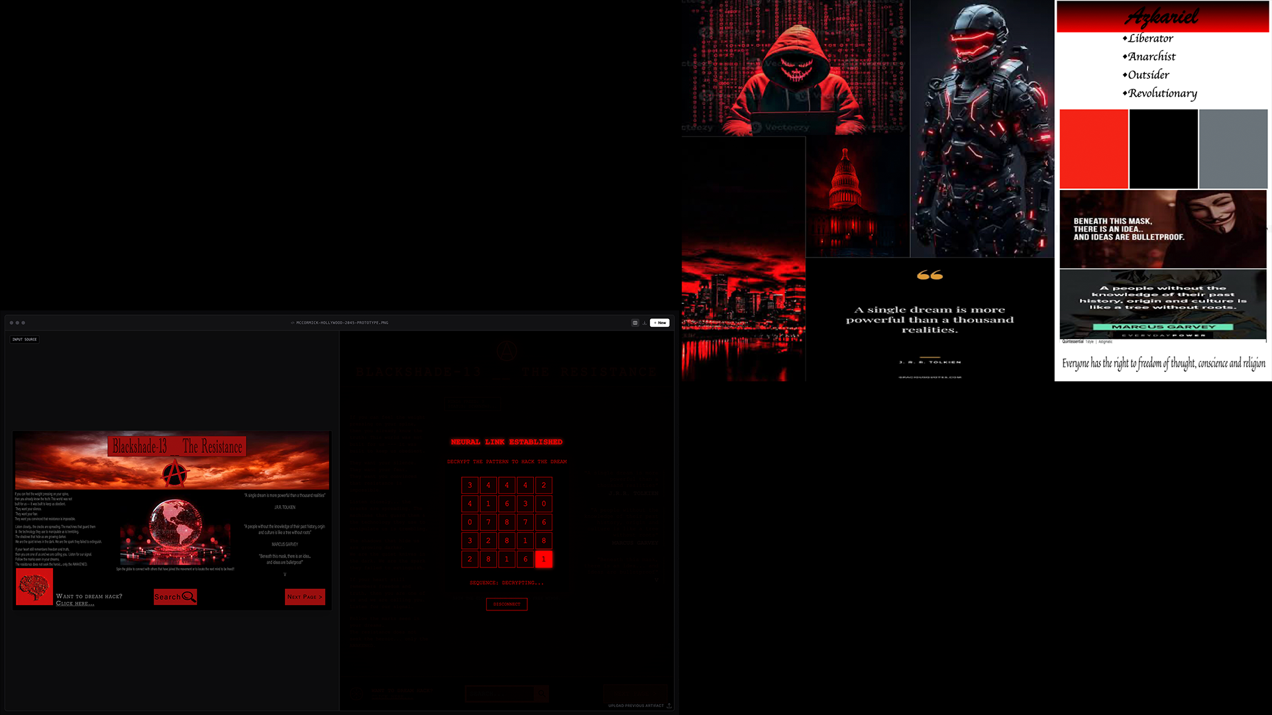
Task: Click the download icon in the prototype window header
Action: point(645,323)
